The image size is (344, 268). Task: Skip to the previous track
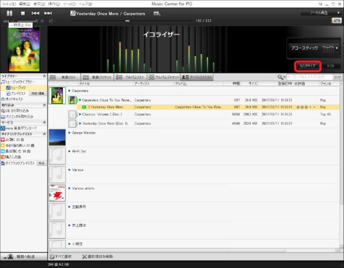coord(35,13)
